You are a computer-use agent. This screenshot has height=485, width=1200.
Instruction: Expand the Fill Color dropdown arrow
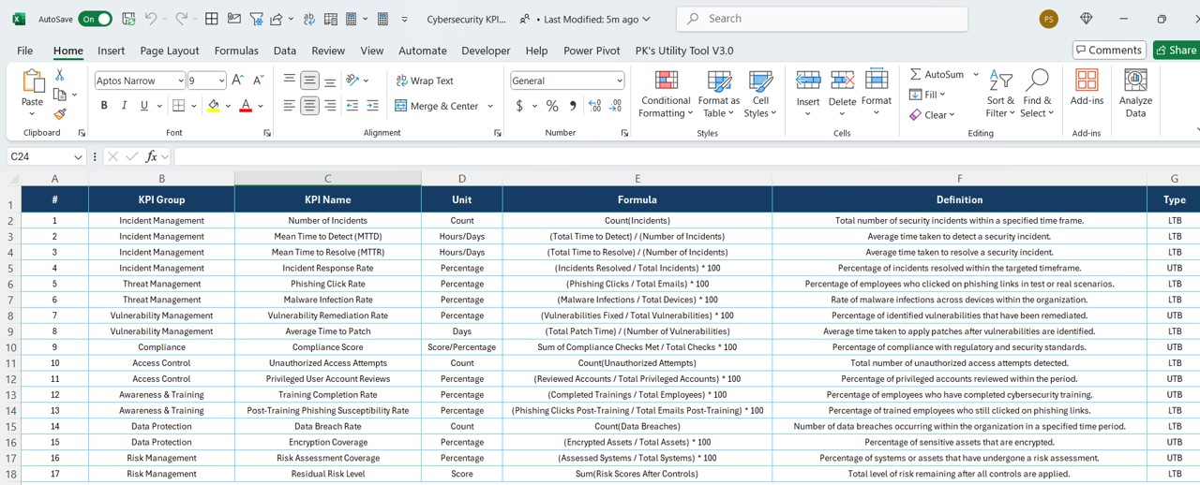(229, 106)
